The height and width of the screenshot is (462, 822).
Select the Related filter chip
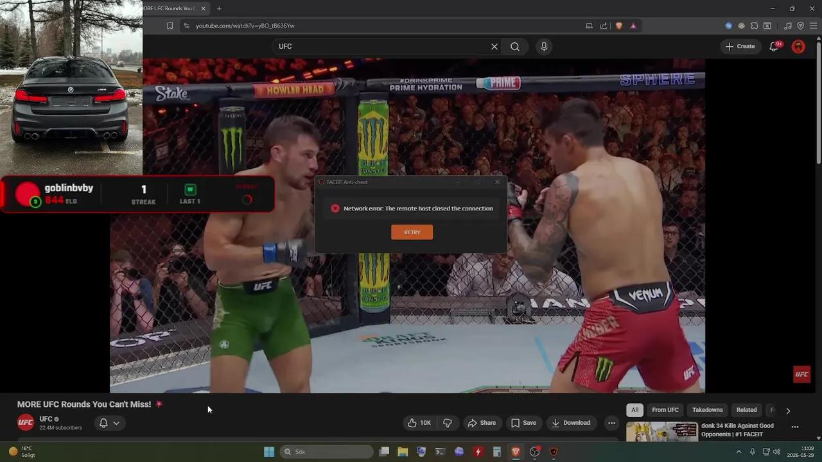[x=746, y=410]
